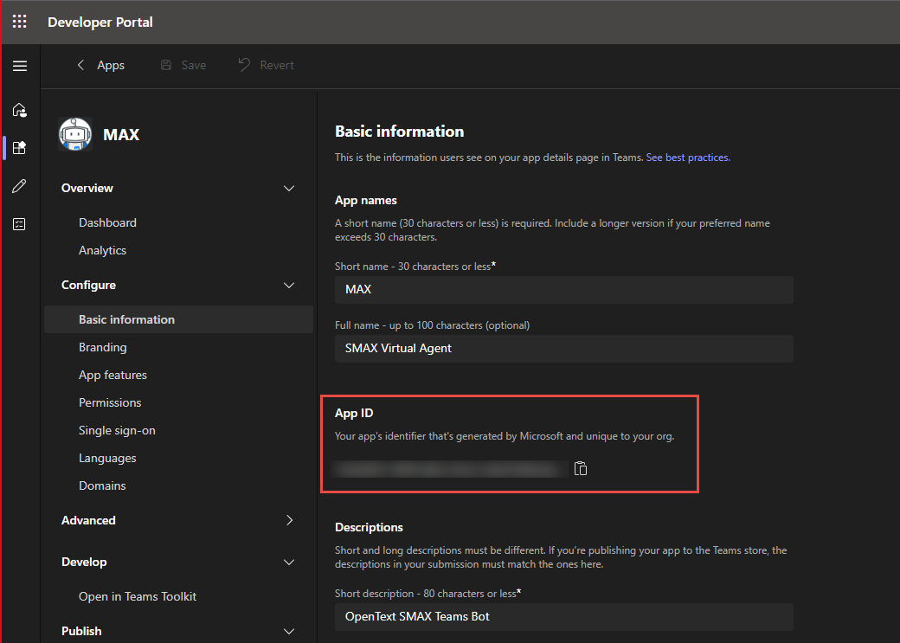
Task: Click inside the Short name input field
Action: (x=563, y=289)
